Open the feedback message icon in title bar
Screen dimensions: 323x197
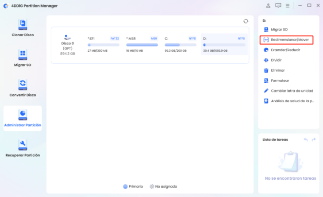point(278,6)
